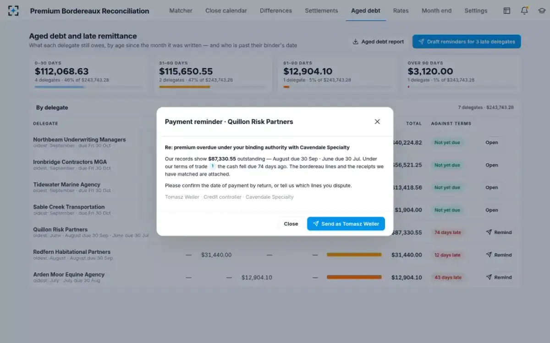Click the "Tomasz Weller · Credit controller" signature
The width and height of the screenshot is (550, 343).
point(229,197)
